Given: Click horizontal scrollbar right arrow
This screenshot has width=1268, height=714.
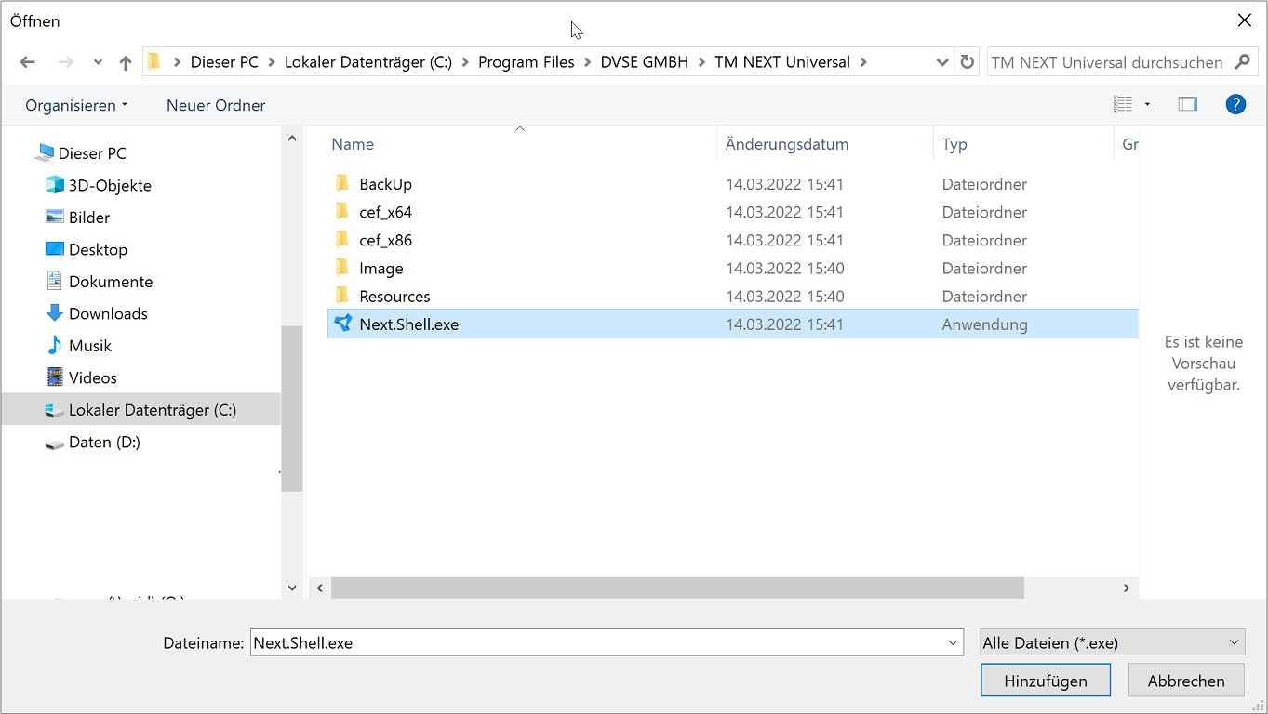Looking at the screenshot, I should click(1127, 588).
